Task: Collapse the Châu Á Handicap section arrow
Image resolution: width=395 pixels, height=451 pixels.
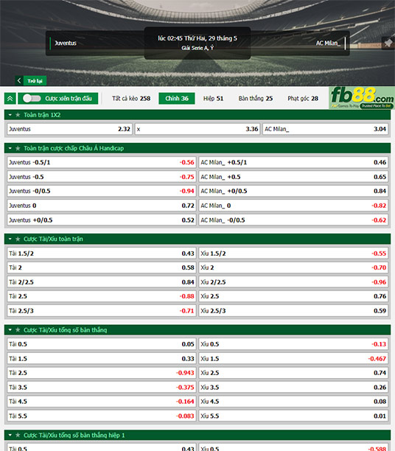Action: coord(10,148)
